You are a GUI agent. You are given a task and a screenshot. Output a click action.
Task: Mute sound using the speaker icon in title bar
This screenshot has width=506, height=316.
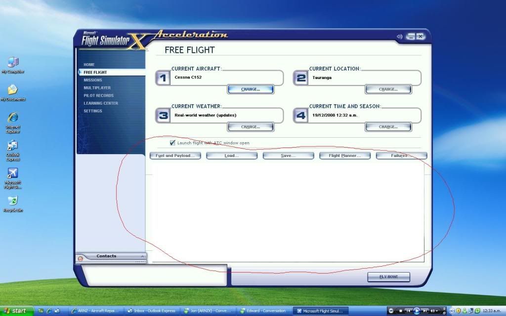coord(399,37)
